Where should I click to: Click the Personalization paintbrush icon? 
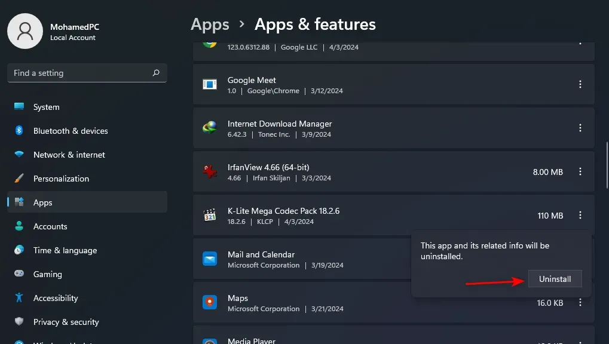click(19, 178)
